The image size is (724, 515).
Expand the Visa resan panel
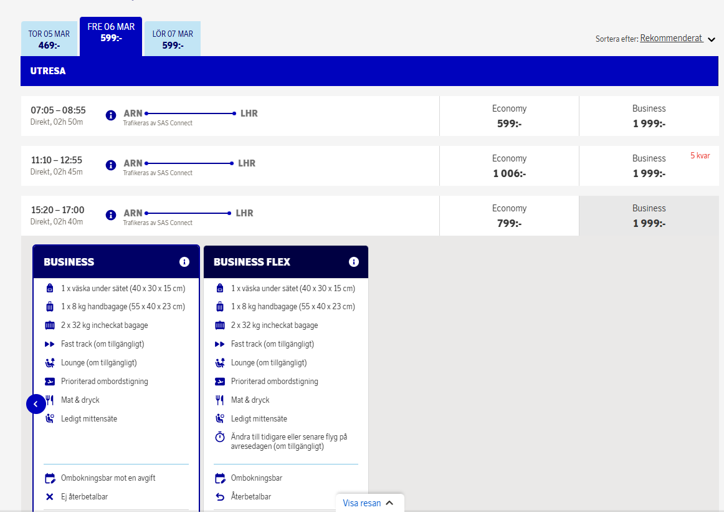(x=369, y=503)
